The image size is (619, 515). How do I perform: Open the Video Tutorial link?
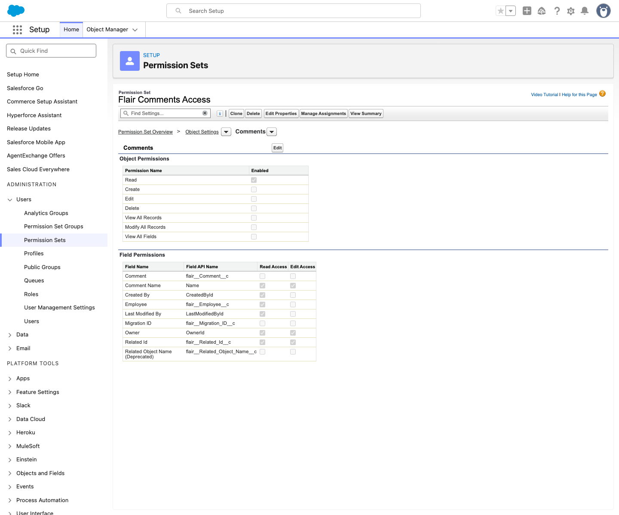(x=545, y=94)
